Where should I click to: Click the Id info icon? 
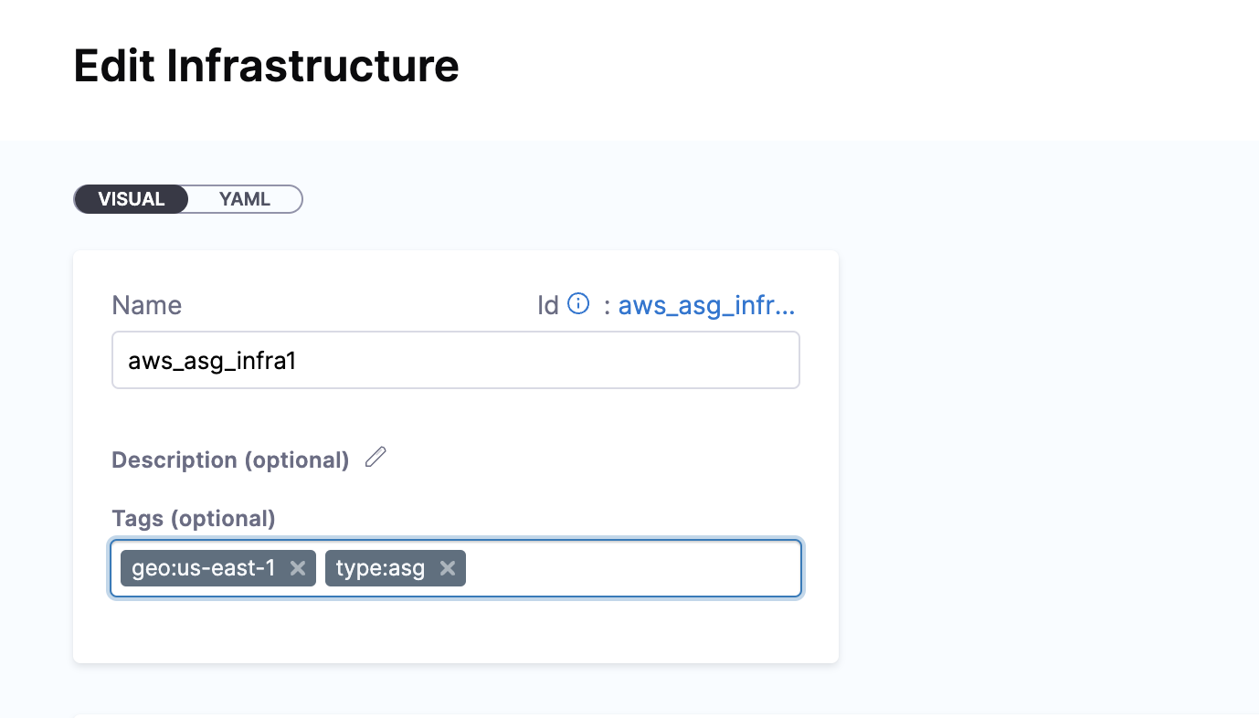pyautogui.click(x=578, y=303)
